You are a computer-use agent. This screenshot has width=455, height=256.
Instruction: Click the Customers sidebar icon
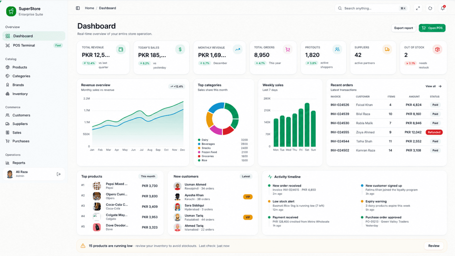tap(8, 115)
